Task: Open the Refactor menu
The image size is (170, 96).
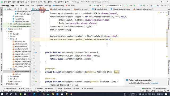Action: (34, 2)
